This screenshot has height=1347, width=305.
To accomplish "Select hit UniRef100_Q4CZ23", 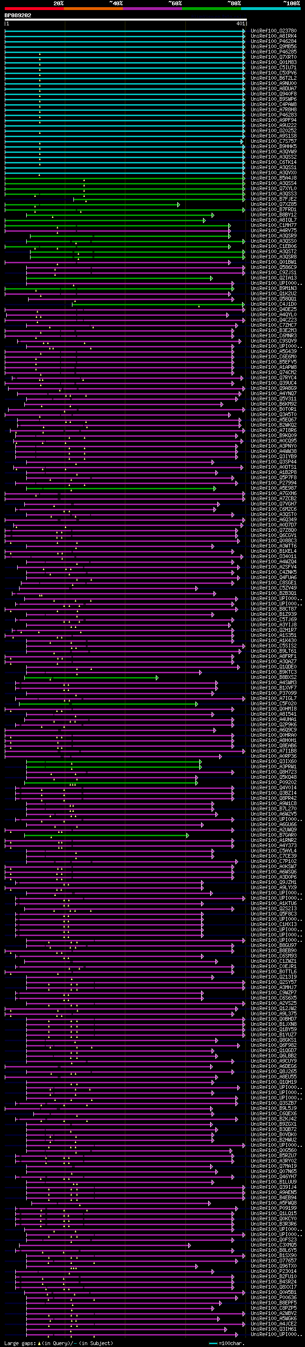I will pyautogui.click(x=273, y=320).
